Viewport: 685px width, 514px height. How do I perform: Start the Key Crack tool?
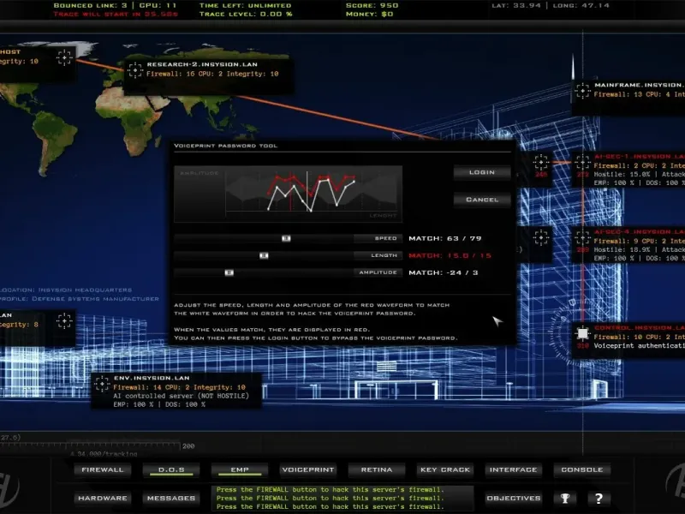pos(445,469)
